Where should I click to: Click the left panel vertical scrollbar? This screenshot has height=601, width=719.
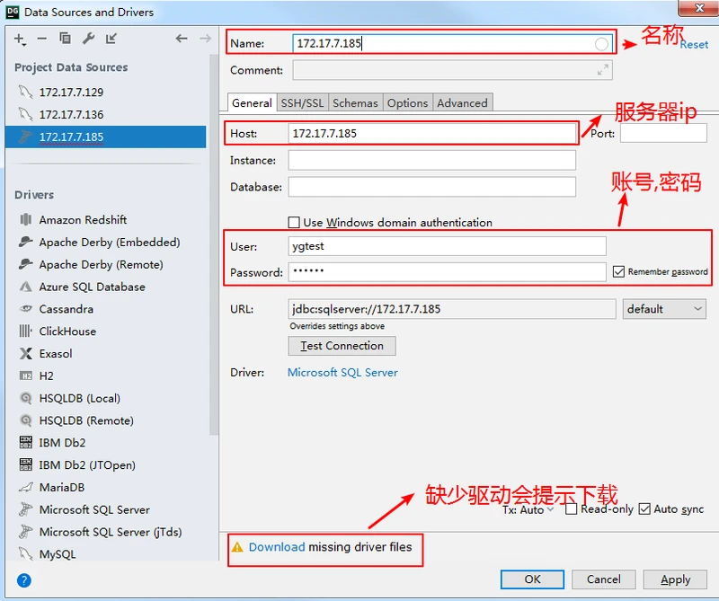[x=214, y=244]
